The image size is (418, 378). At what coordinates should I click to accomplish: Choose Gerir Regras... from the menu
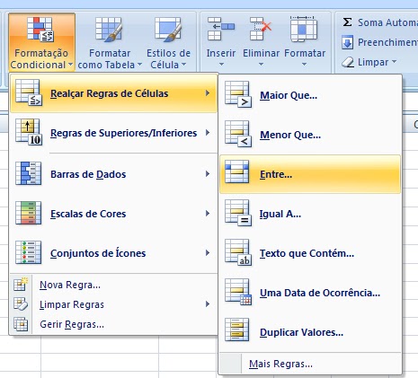pos(72,324)
